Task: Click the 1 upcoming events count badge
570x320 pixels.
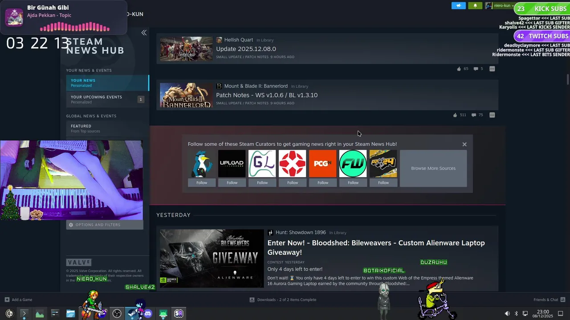Action: (141, 100)
